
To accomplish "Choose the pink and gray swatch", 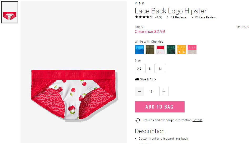I will point(192,50).
